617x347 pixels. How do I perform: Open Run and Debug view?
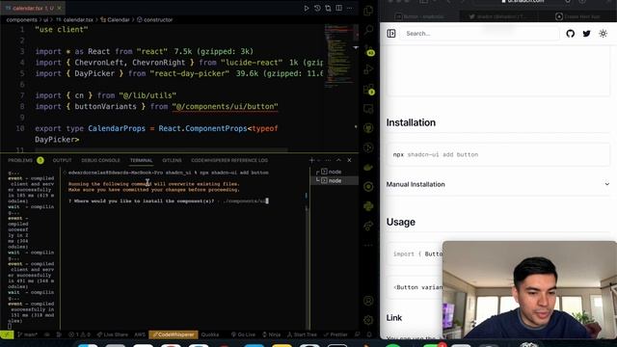(368, 69)
